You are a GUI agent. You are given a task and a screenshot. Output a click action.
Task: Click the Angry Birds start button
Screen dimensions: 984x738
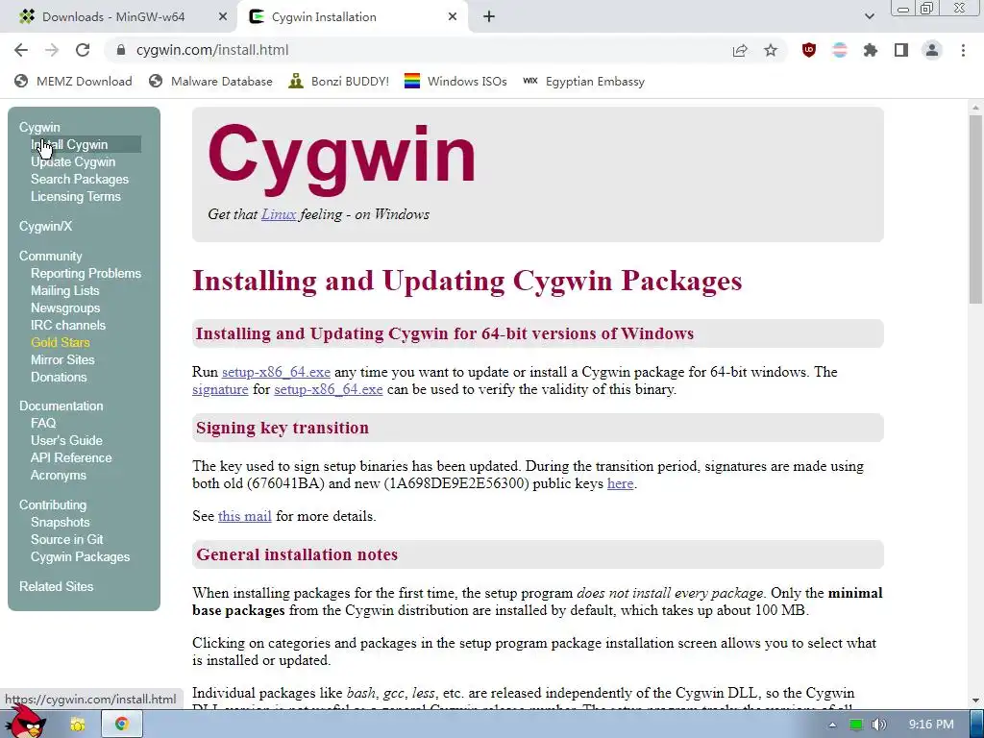(x=25, y=722)
